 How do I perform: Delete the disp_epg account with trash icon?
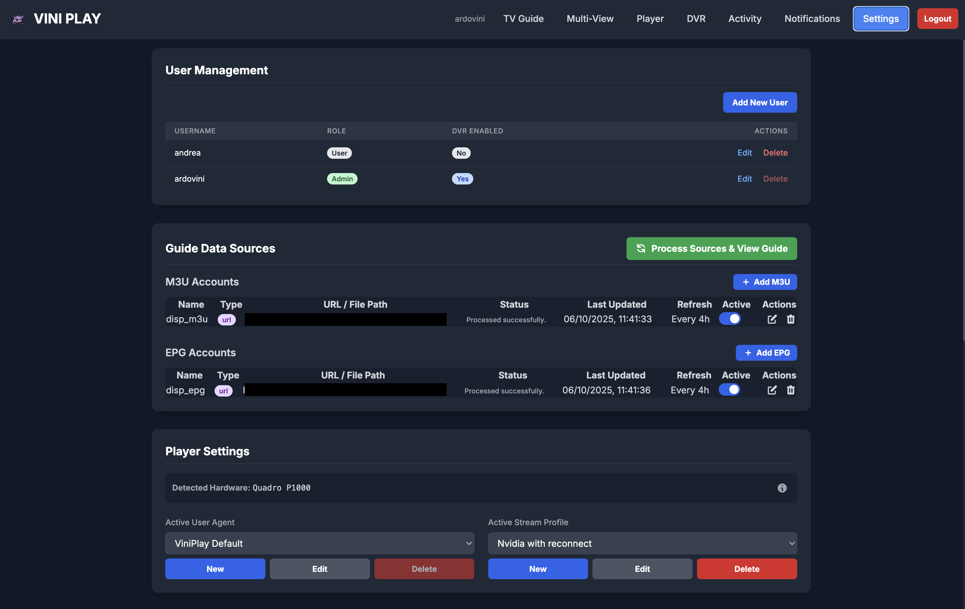point(790,390)
